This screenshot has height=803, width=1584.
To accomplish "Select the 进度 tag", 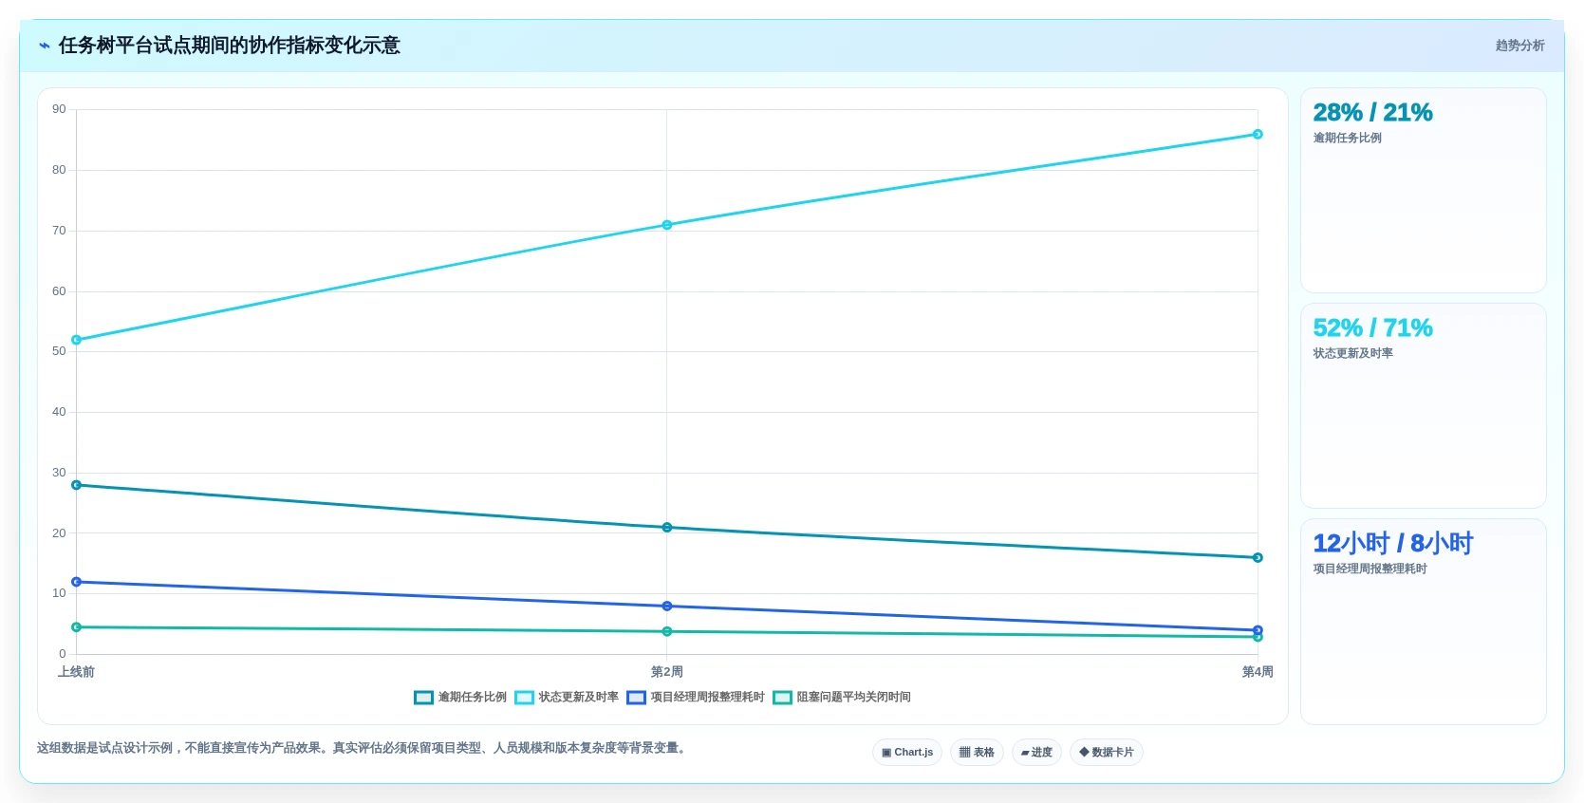I will pyautogui.click(x=1036, y=752).
